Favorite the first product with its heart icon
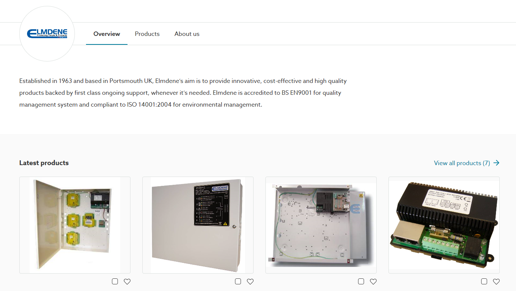This screenshot has width=516, height=291. click(x=127, y=281)
